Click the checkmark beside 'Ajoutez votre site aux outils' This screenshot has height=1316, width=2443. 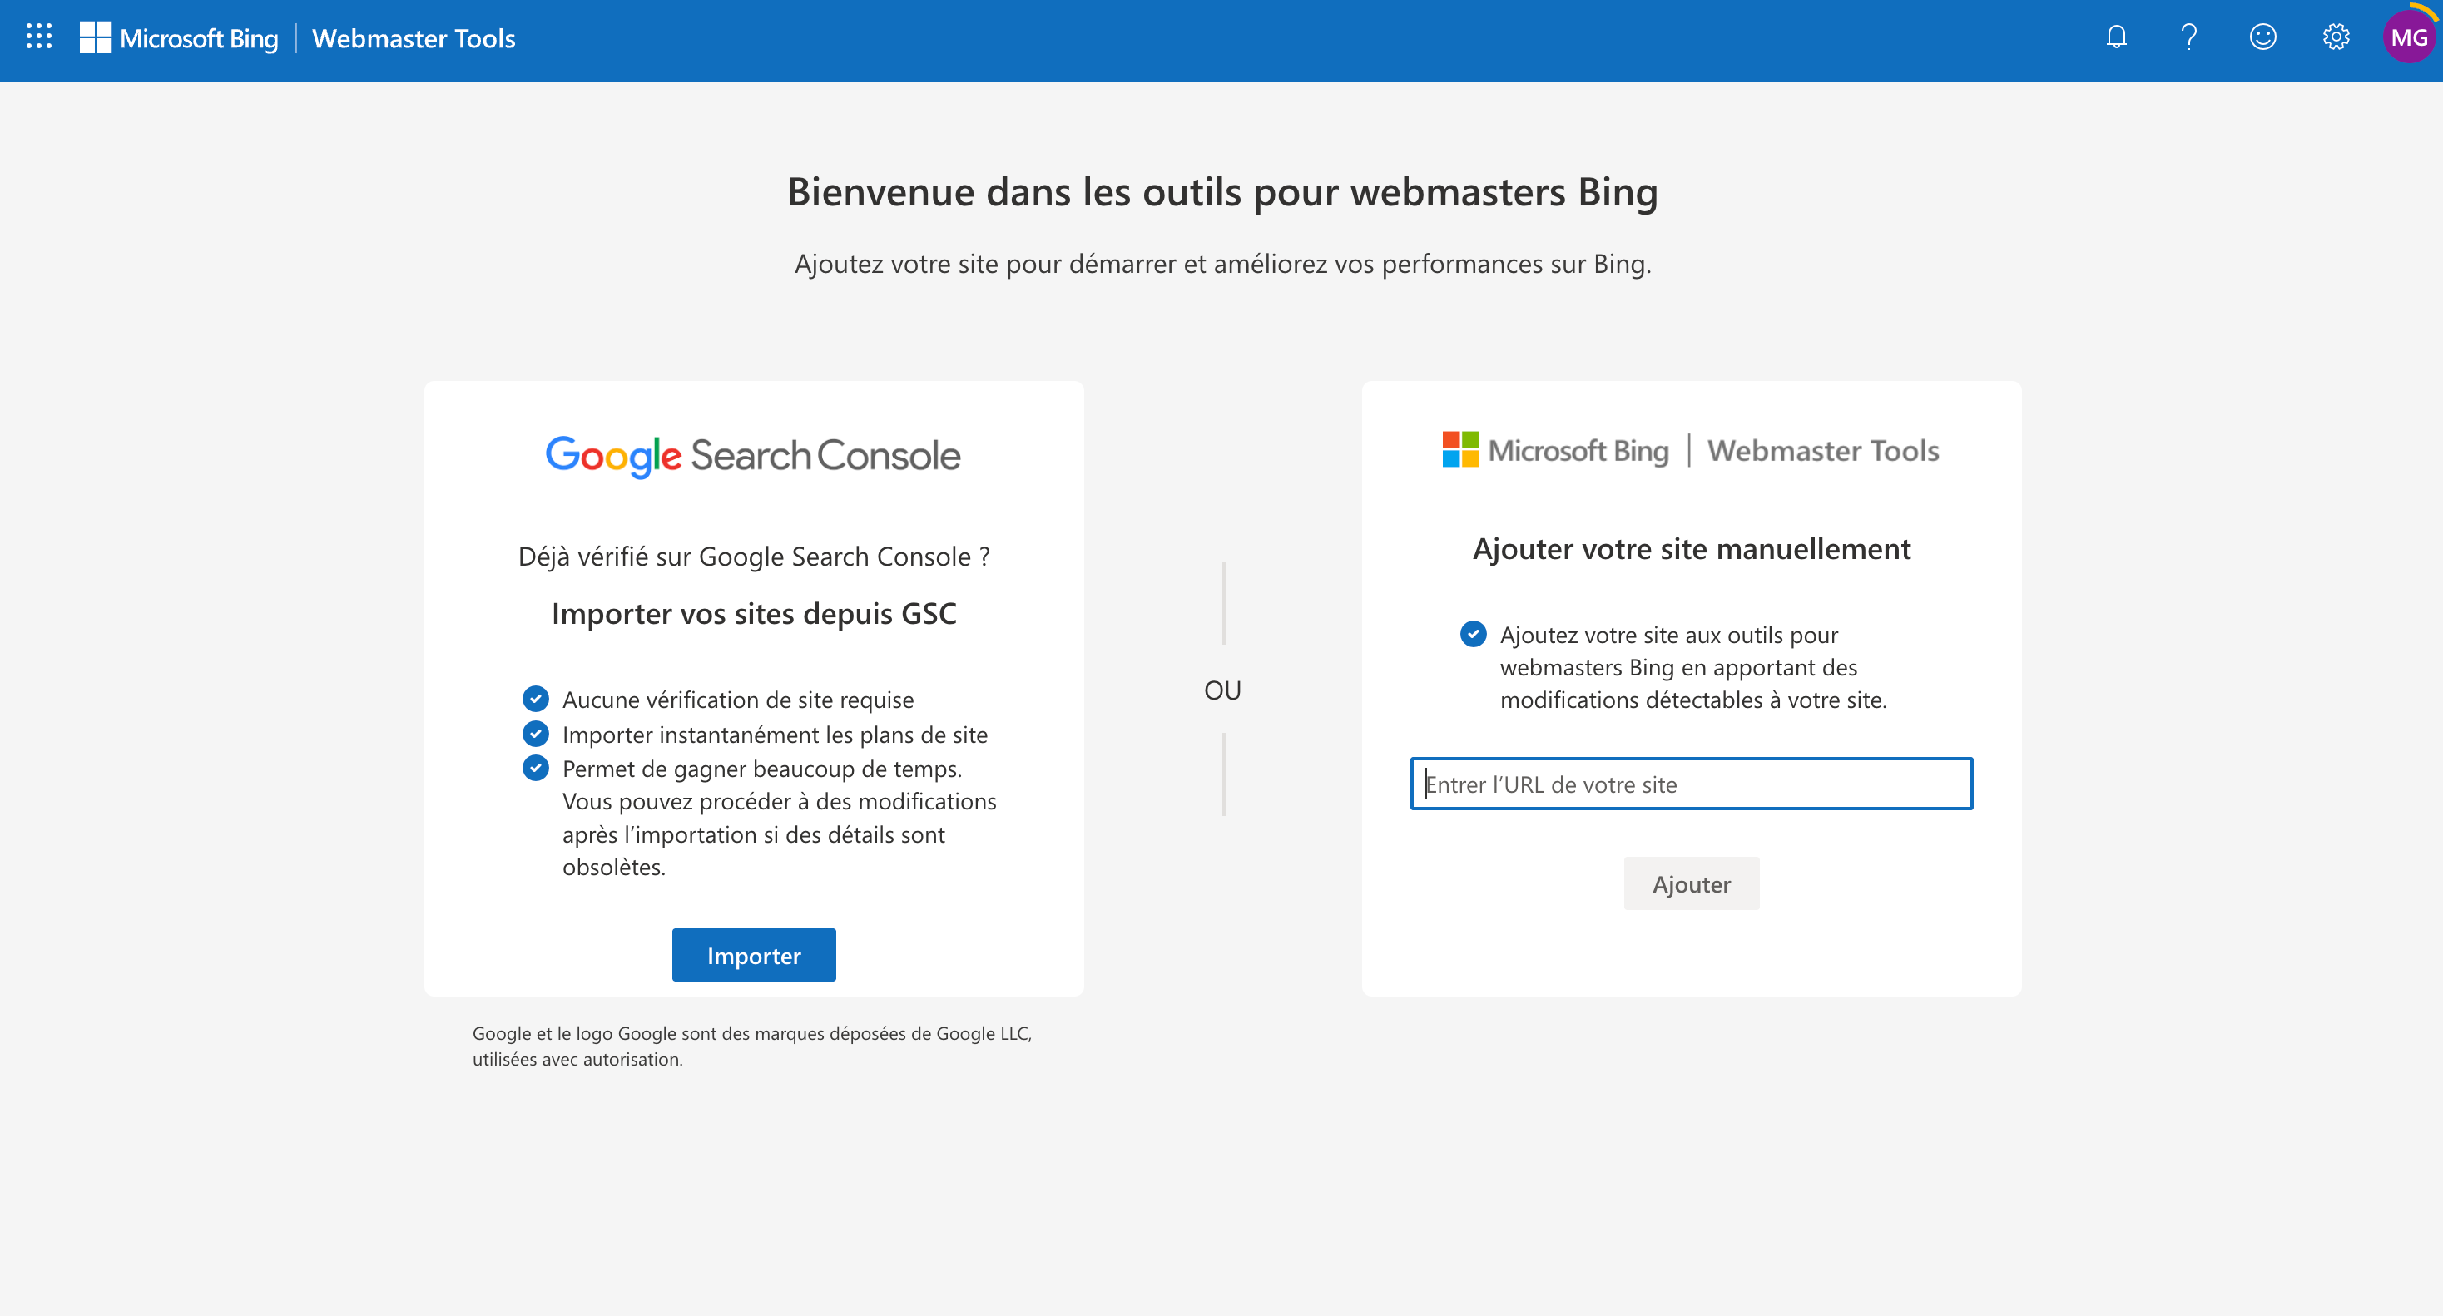coord(1474,633)
